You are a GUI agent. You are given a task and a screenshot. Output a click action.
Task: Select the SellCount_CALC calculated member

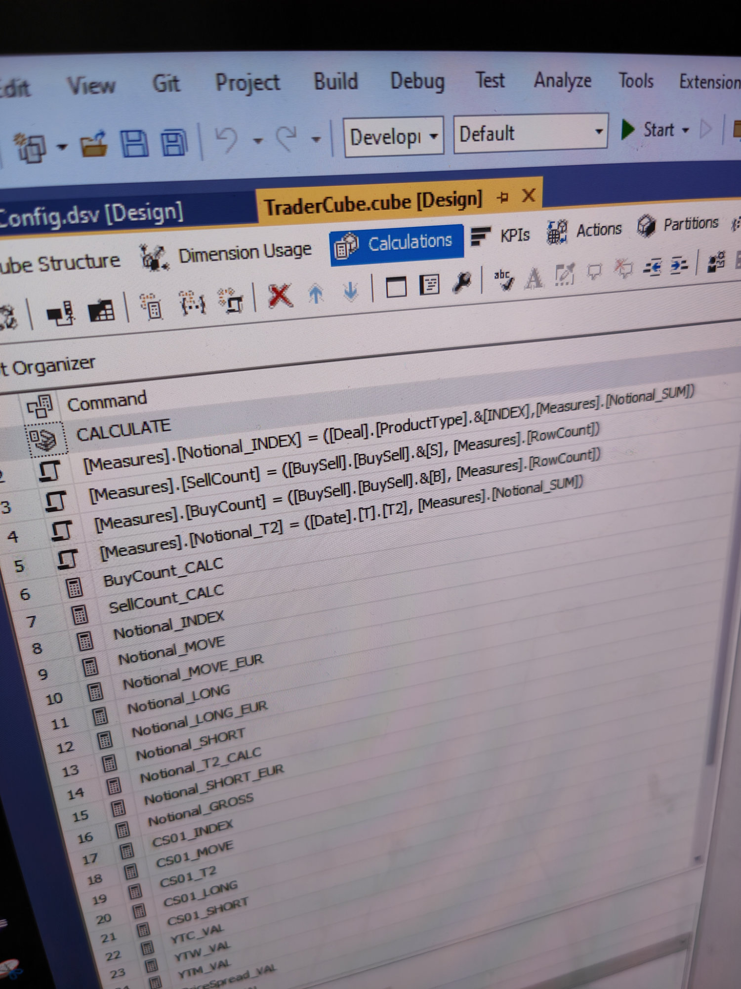coord(166,599)
